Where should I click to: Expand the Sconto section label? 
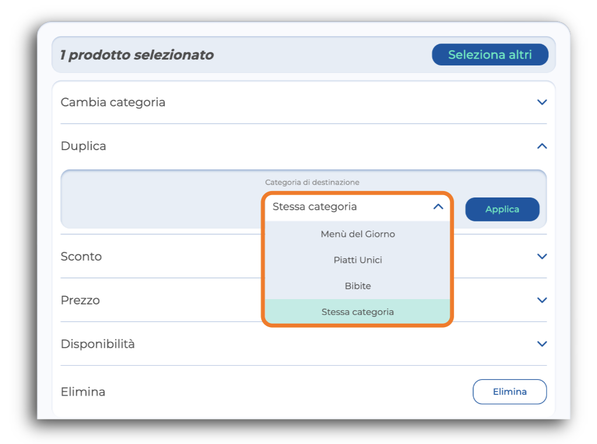[x=81, y=256]
